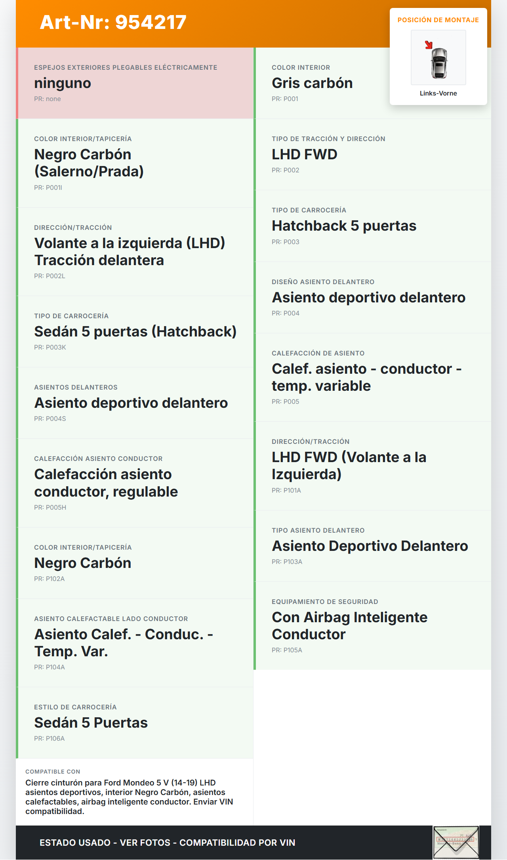Click 'Con Airbag Inteligente Conductor' entry
Image resolution: width=507 pixels, height=860 pixels.
[x=349, y=626]
